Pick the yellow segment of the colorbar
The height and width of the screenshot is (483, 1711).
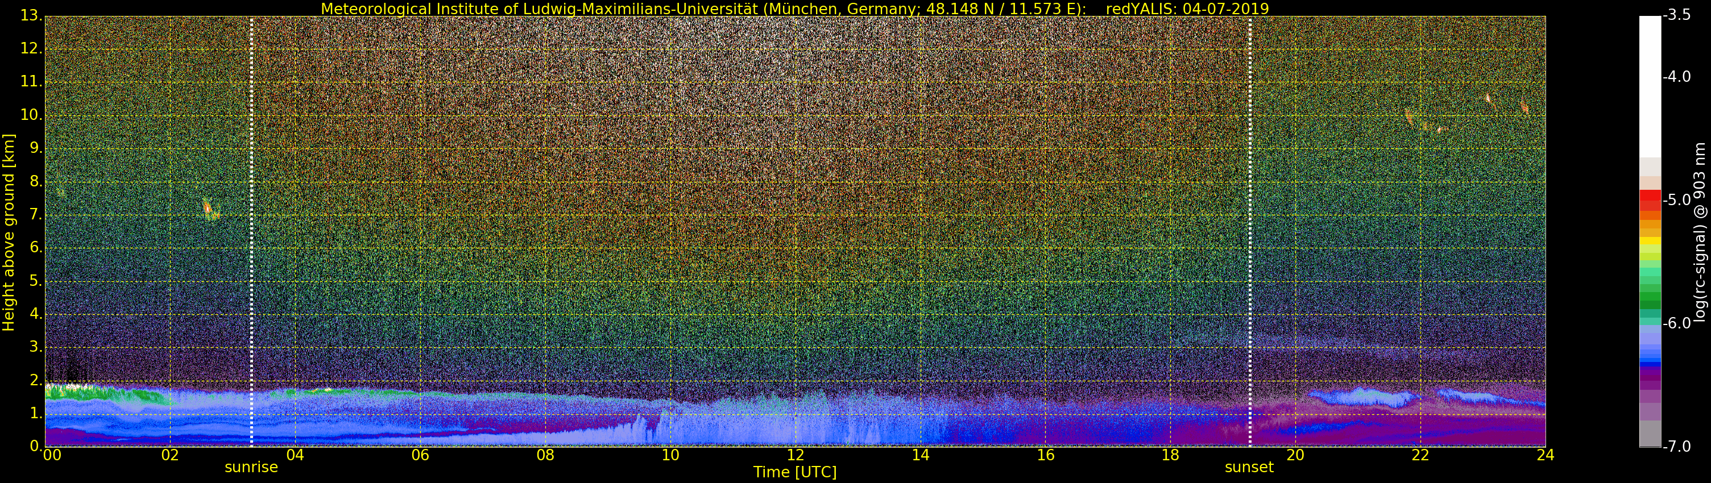coord(1650,241)
